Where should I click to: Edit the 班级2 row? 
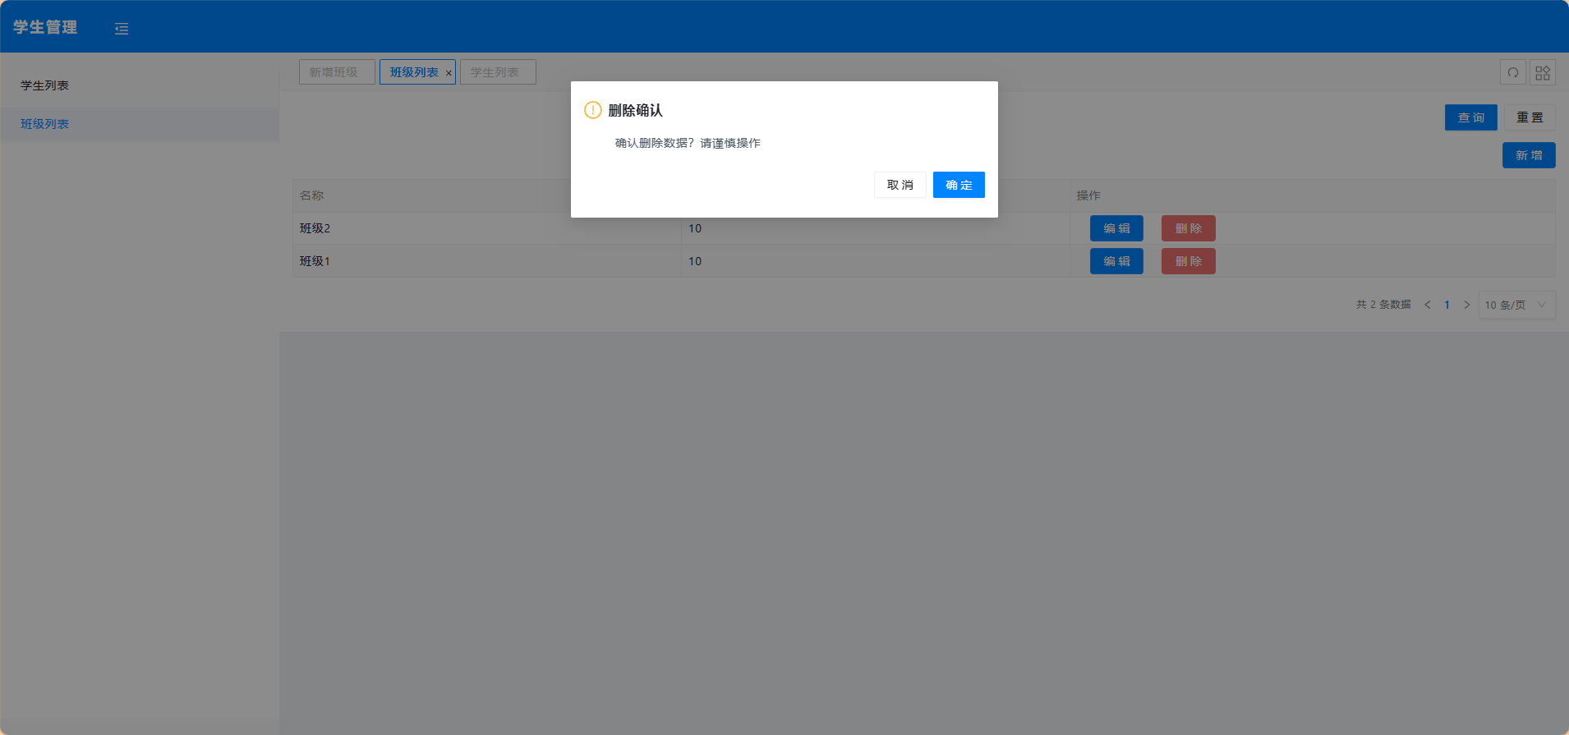tap(1116, 228)
